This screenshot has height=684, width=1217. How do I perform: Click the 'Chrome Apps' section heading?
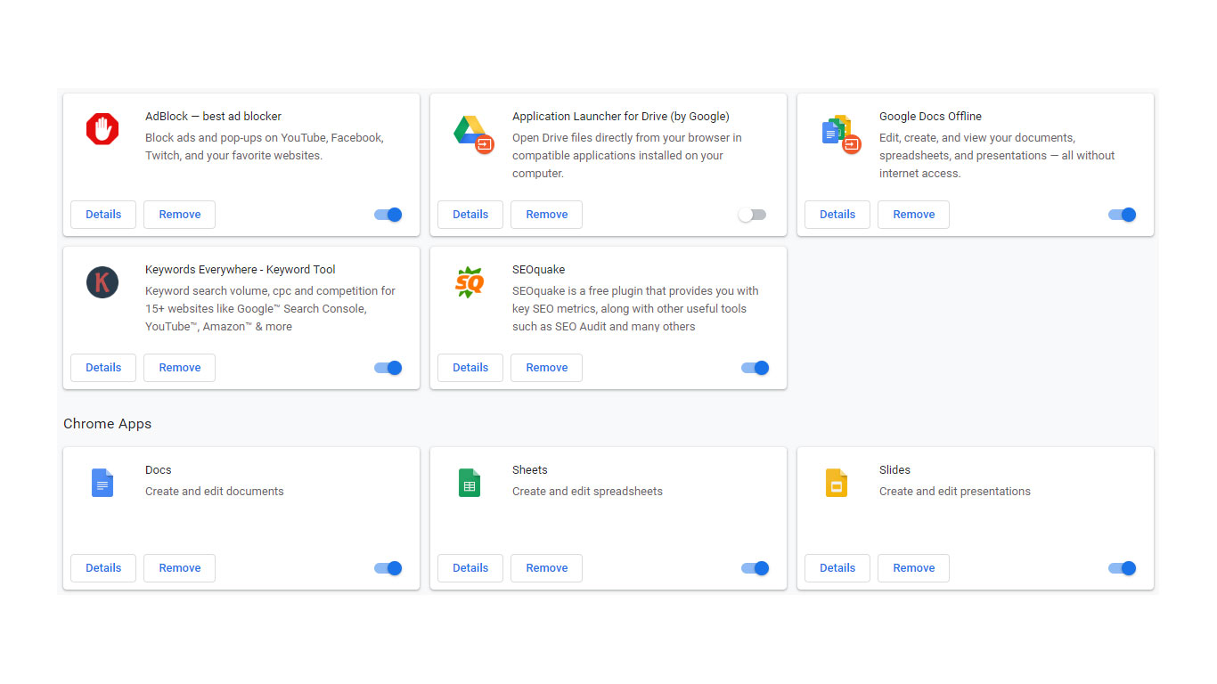108,424
